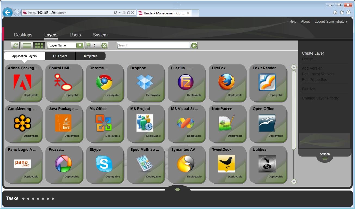Click the Delete... action

309,59
